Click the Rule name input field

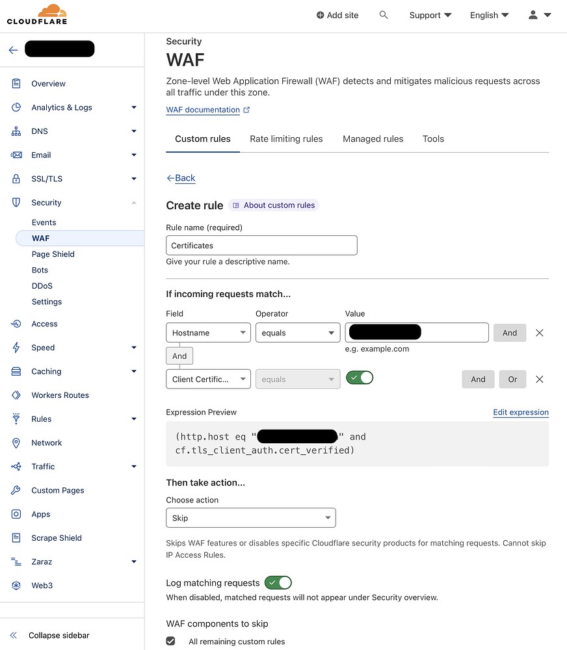click(261, 245)
